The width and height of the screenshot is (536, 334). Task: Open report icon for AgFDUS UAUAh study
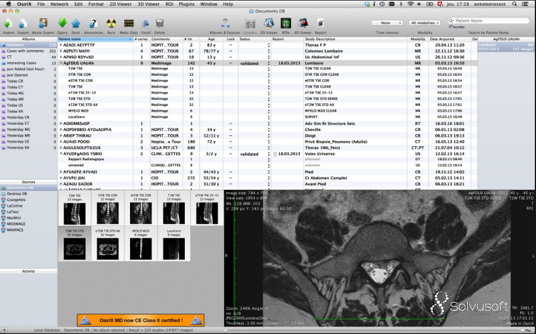[275, 64]
